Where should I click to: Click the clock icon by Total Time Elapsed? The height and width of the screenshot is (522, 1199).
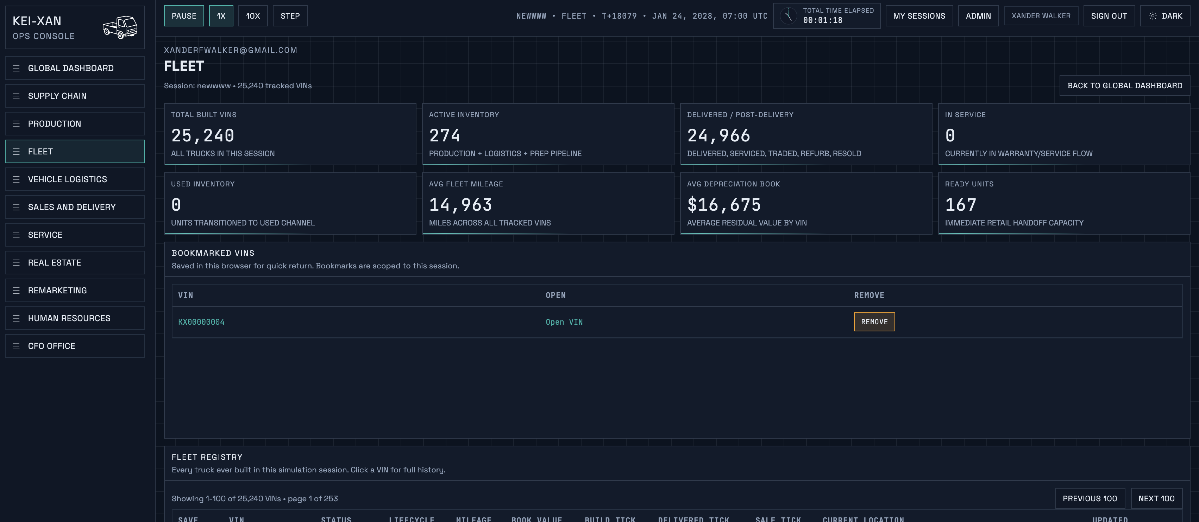tap(788, 16)
